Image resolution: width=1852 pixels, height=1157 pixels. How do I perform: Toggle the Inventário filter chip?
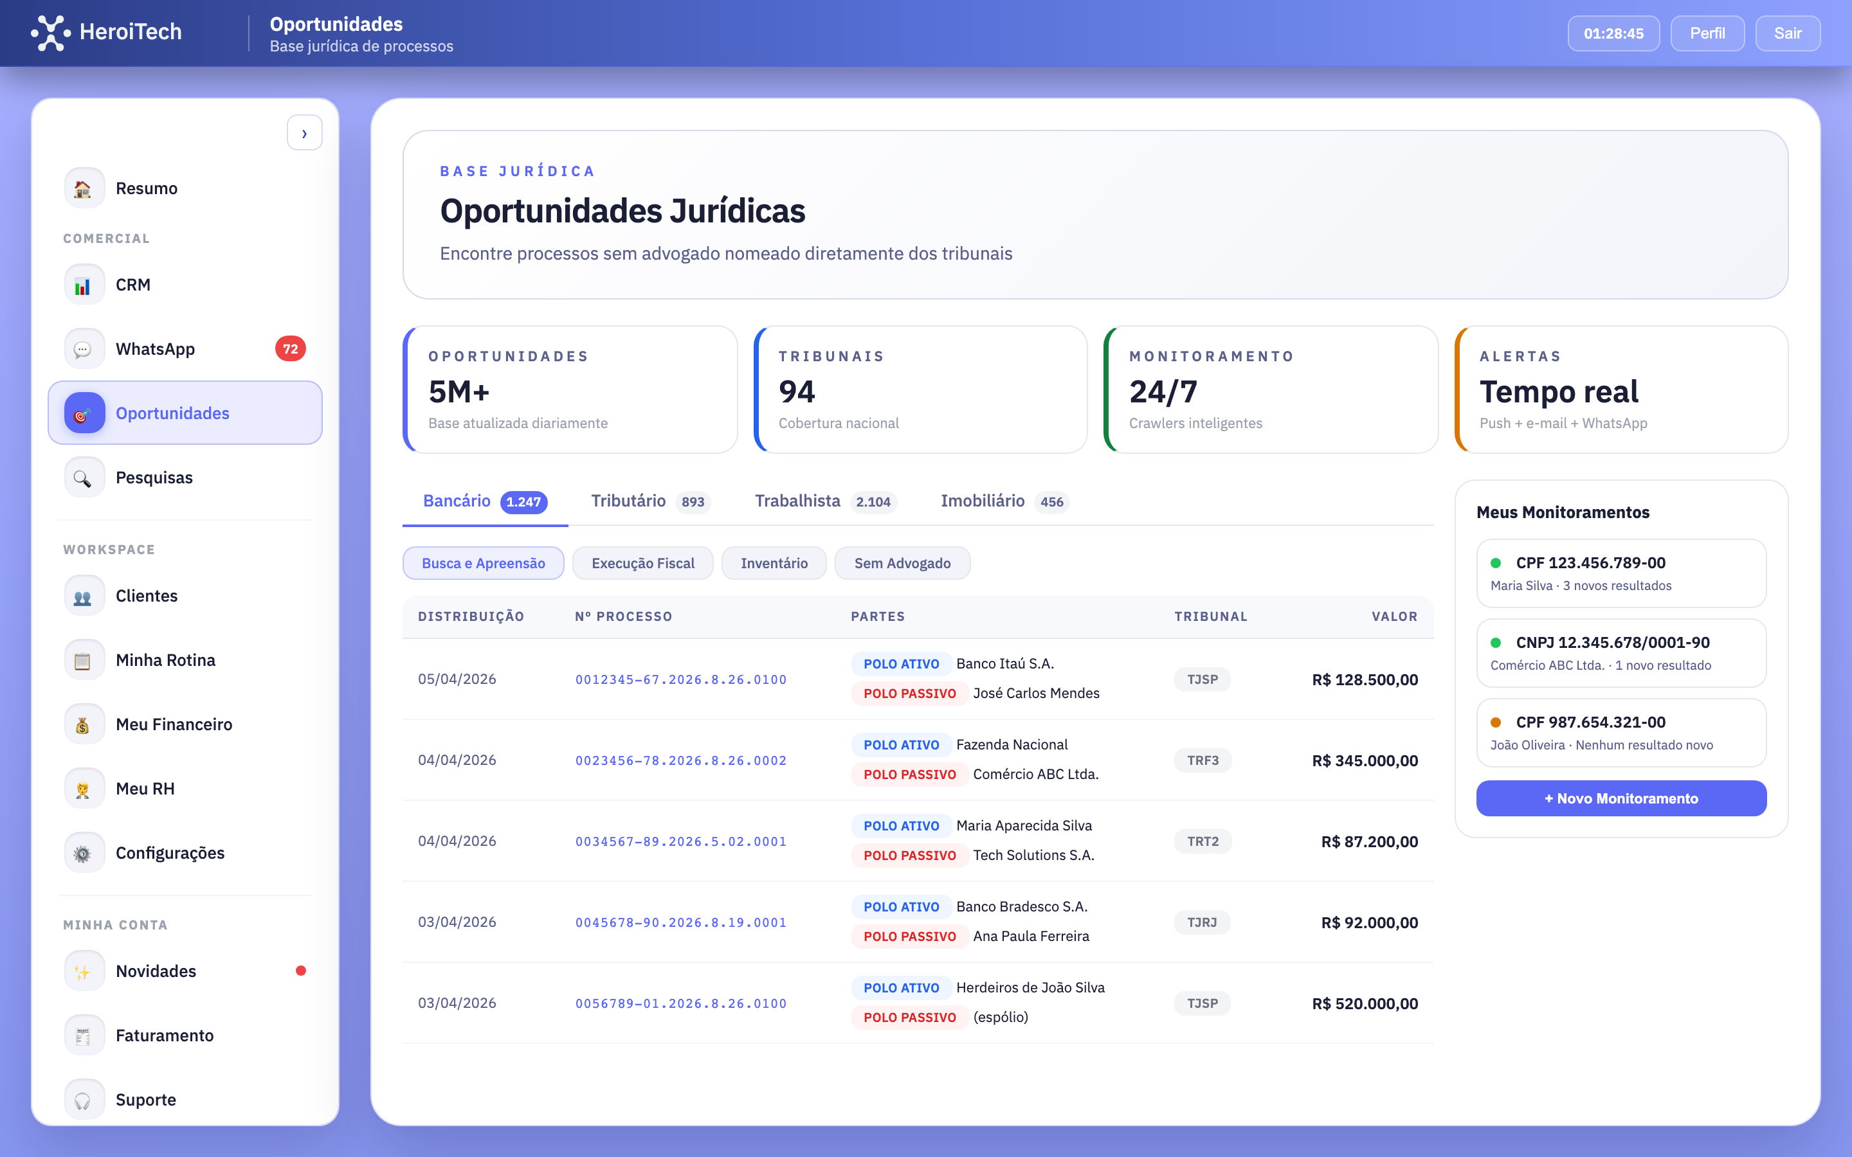point(773,563)
